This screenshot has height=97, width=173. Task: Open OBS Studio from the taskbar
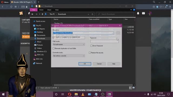point(103,94)
